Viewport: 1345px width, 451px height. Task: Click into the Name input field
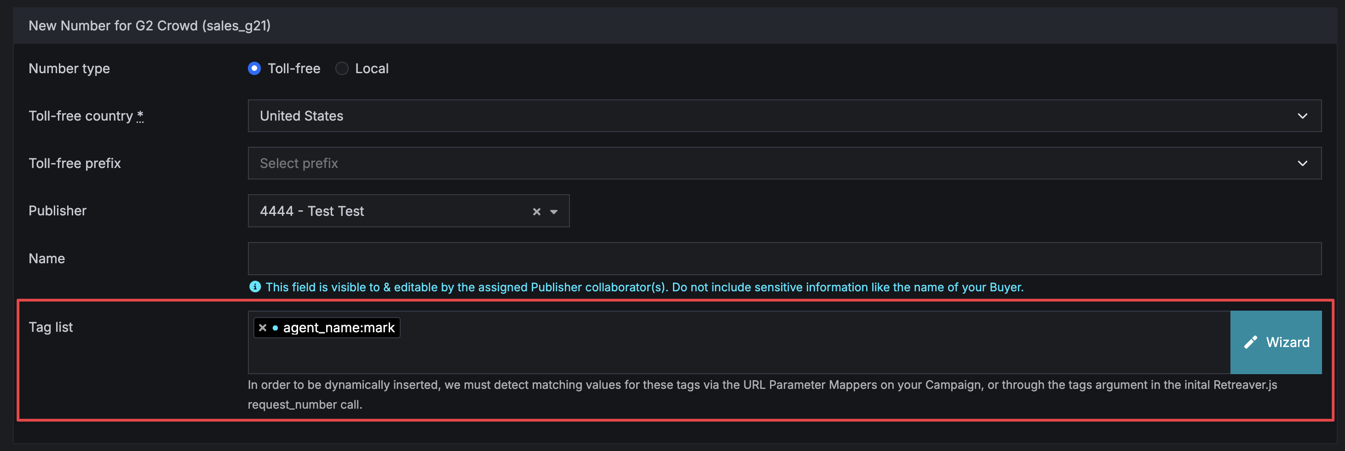pyautogui.click(x=784, y=259)
